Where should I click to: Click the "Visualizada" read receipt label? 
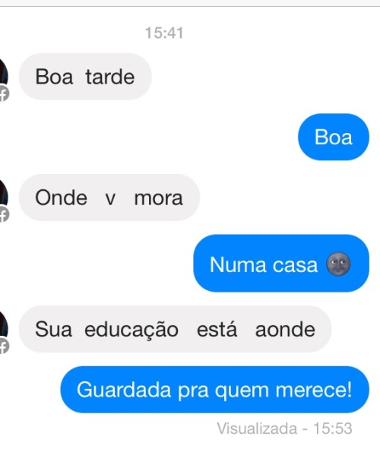[x=257, y=428]
